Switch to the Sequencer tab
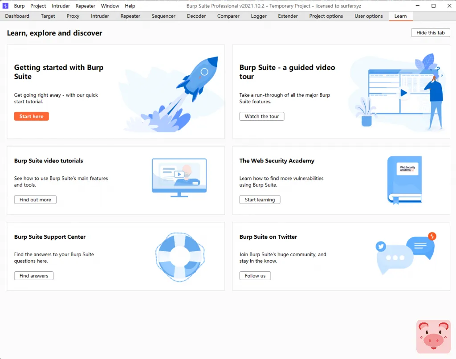 [x=163, y=16]
